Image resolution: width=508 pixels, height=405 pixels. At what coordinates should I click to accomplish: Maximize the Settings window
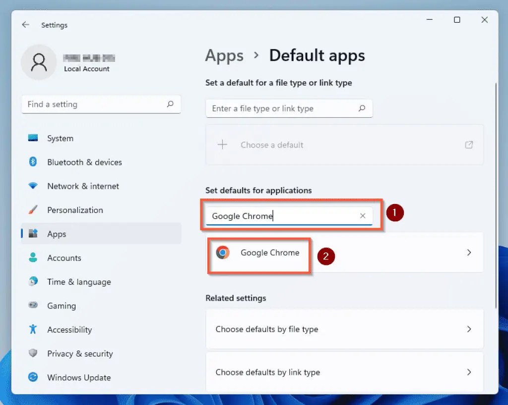click(457, 20)
